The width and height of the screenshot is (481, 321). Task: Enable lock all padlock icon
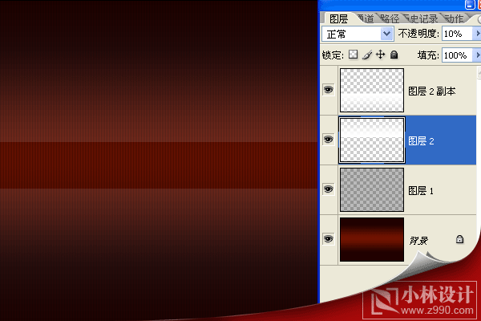(394, 55)
